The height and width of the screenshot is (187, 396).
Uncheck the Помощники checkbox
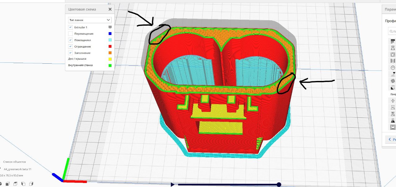click(x=71, y=40)
